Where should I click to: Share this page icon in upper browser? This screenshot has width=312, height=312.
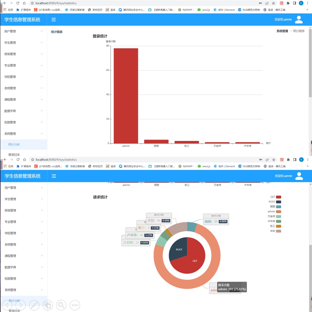267,3
